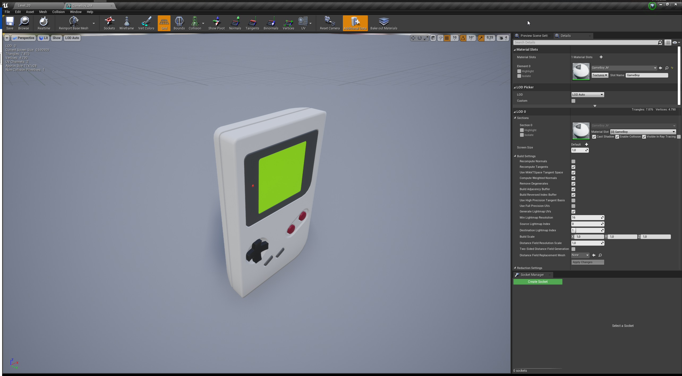Toggle rotation snap angle icon

point(463,38)
